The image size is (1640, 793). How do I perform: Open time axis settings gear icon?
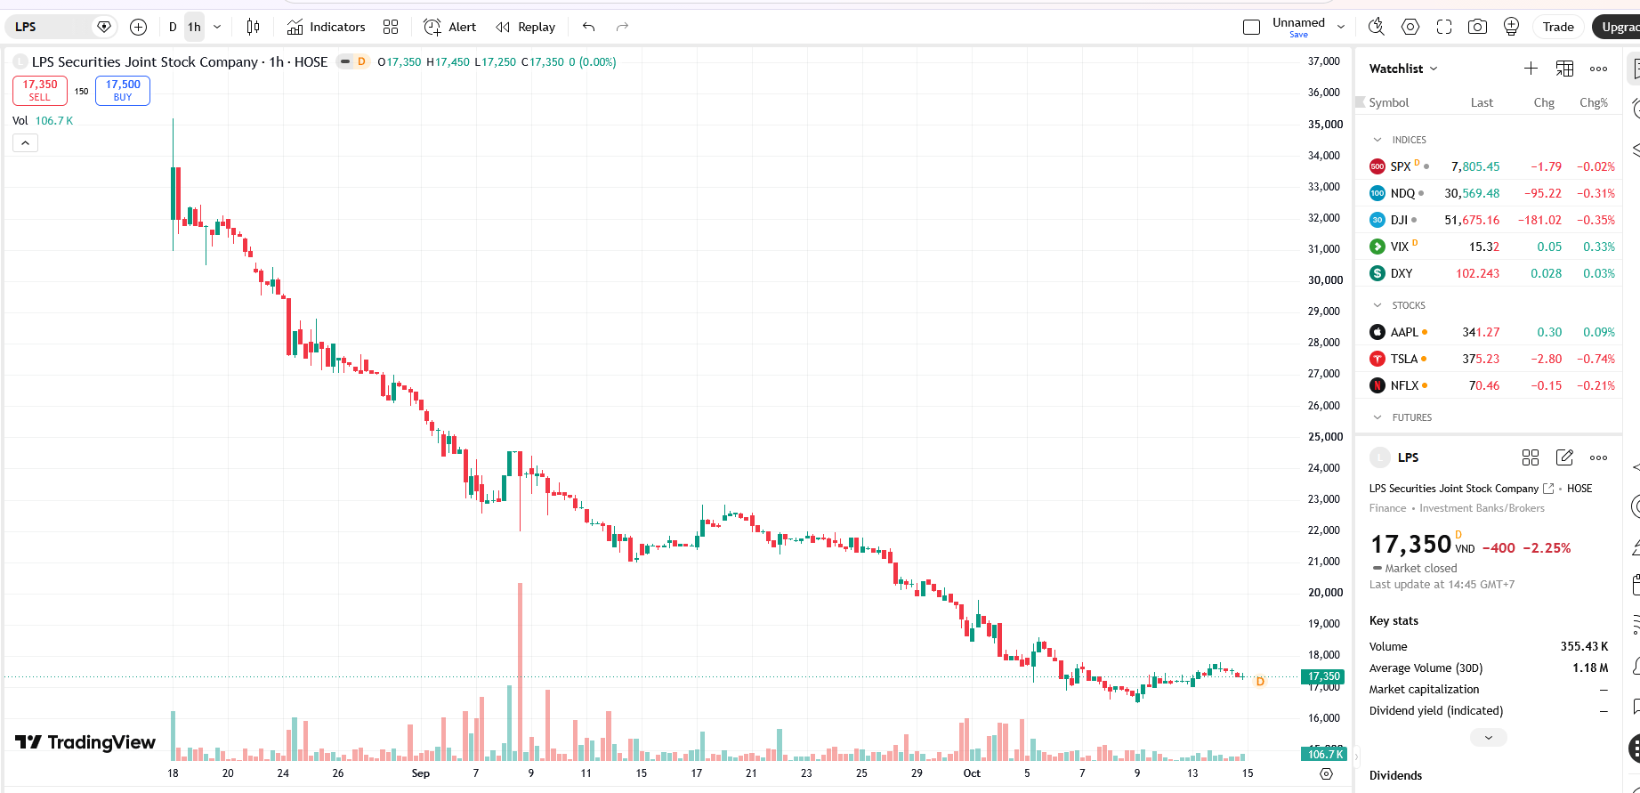click(1326, 773)
